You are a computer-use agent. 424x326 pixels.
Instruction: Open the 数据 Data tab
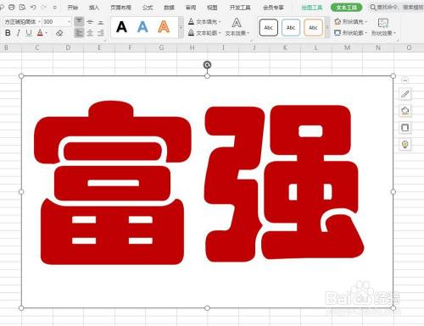click(169, 8)
